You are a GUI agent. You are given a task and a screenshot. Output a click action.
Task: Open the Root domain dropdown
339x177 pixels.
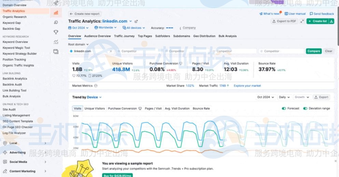point(78,44)
